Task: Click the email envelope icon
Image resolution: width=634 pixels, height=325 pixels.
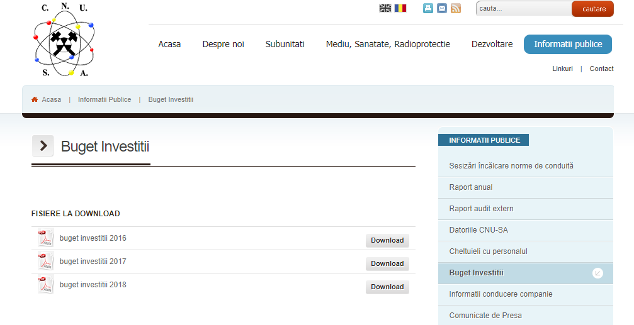Action: (x=442, y=8)
